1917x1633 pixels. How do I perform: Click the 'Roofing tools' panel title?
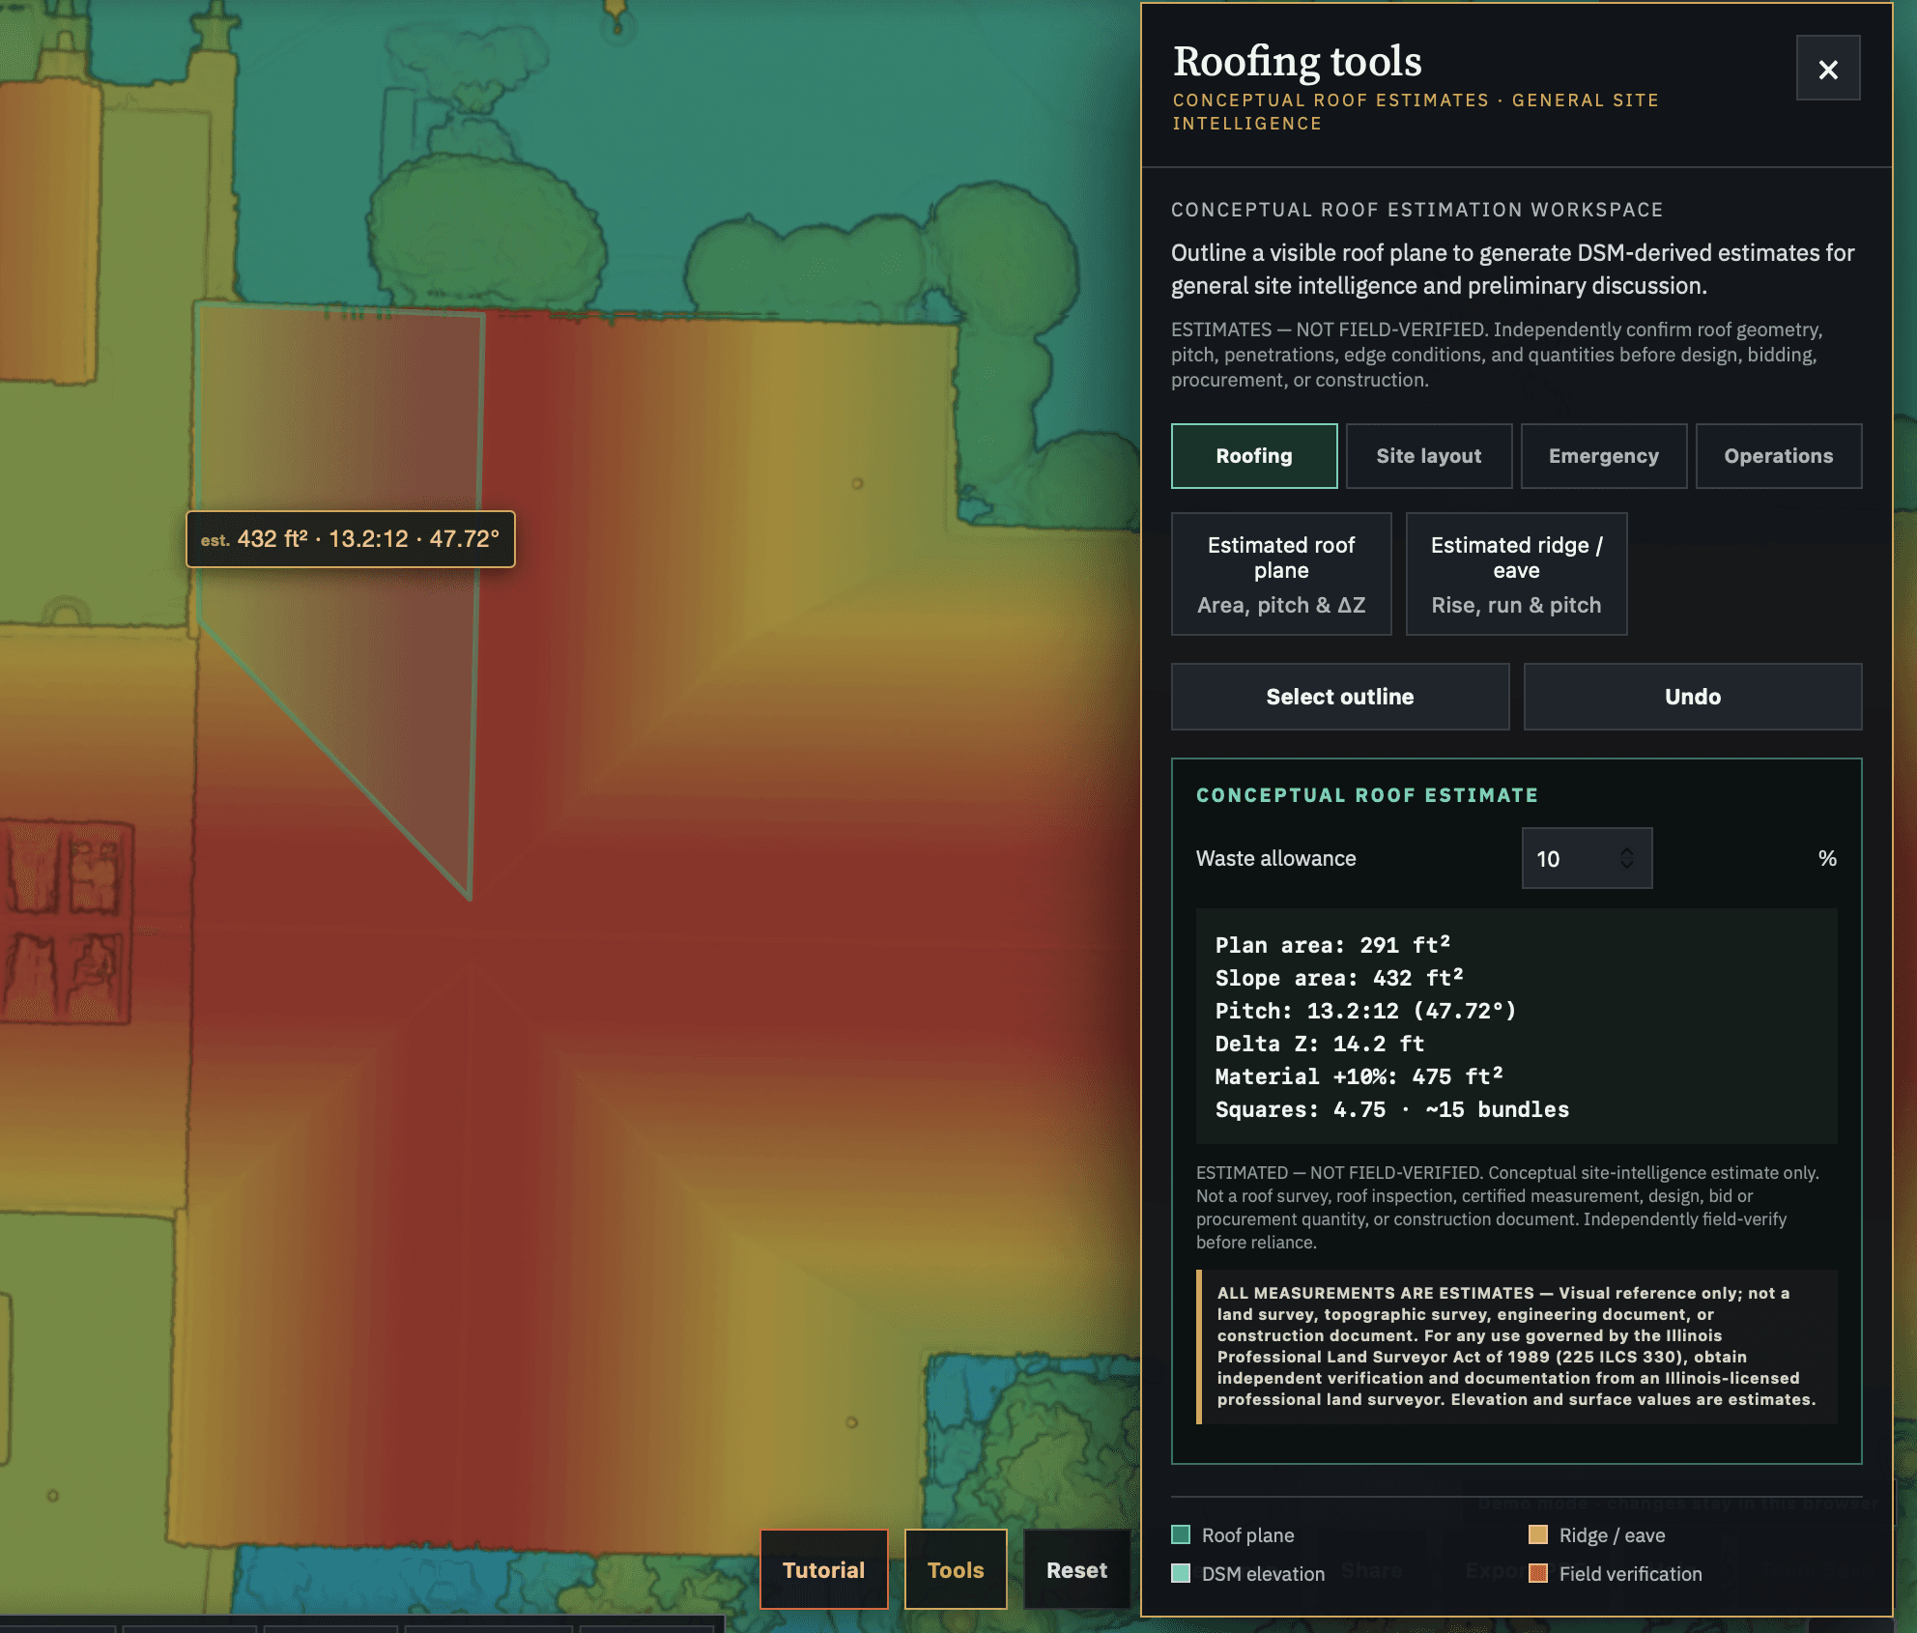1298,61
